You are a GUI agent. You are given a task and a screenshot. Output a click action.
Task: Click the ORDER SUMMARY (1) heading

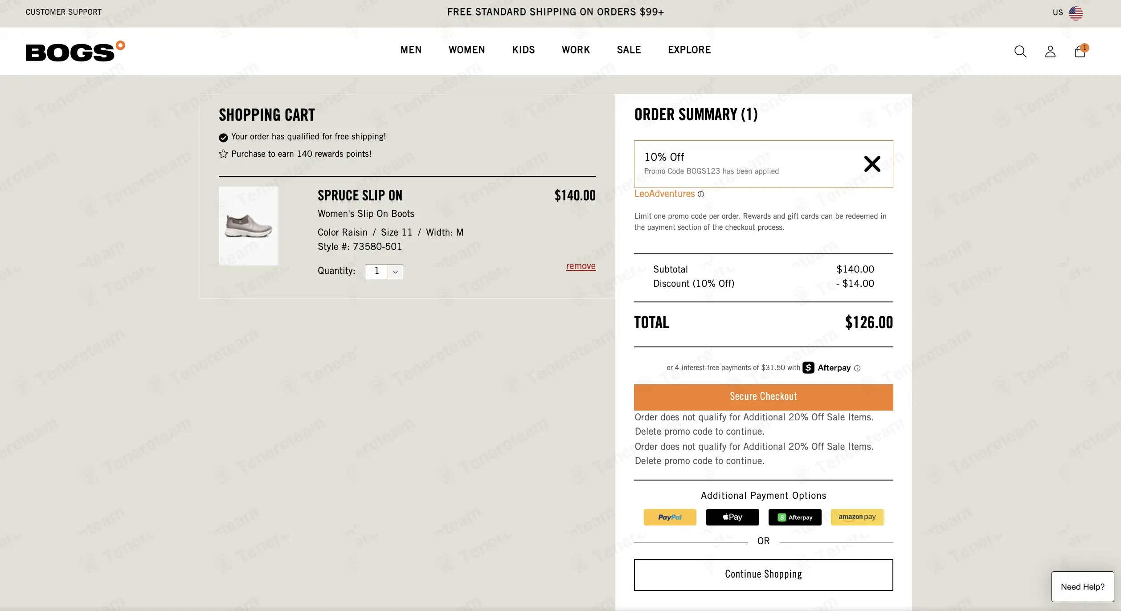tap(696, 115)
